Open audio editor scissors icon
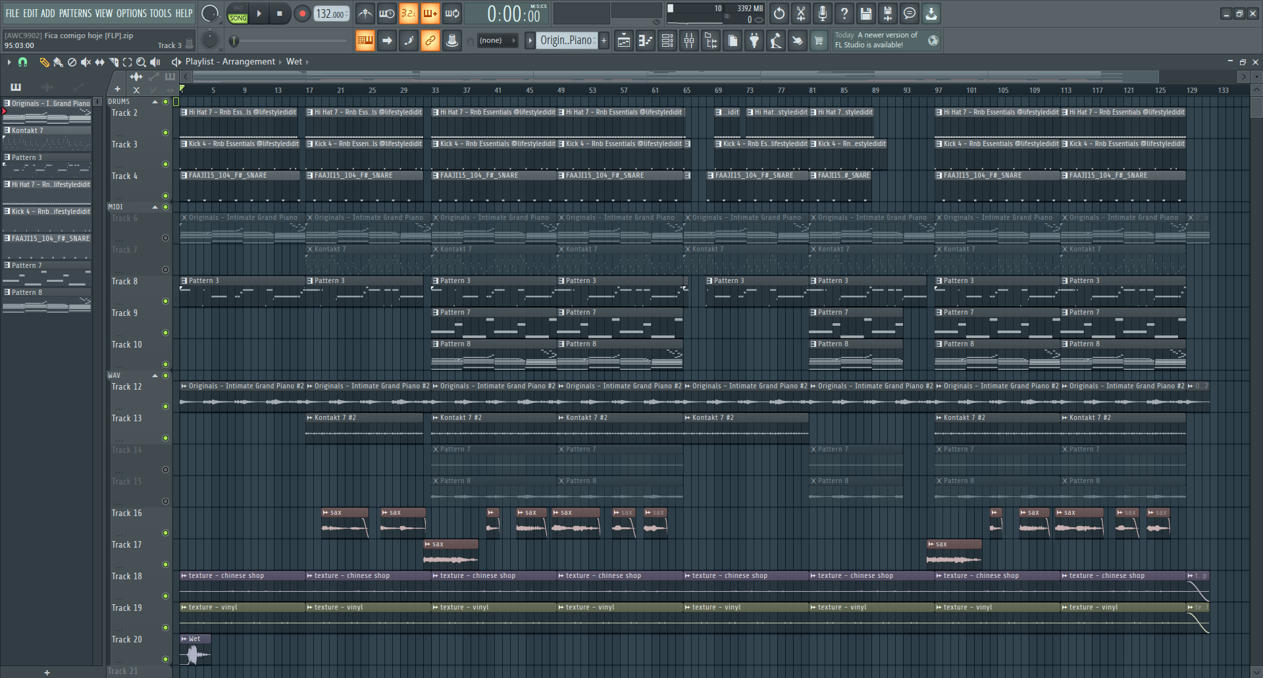1263x678 pixels. coord(801,13)
